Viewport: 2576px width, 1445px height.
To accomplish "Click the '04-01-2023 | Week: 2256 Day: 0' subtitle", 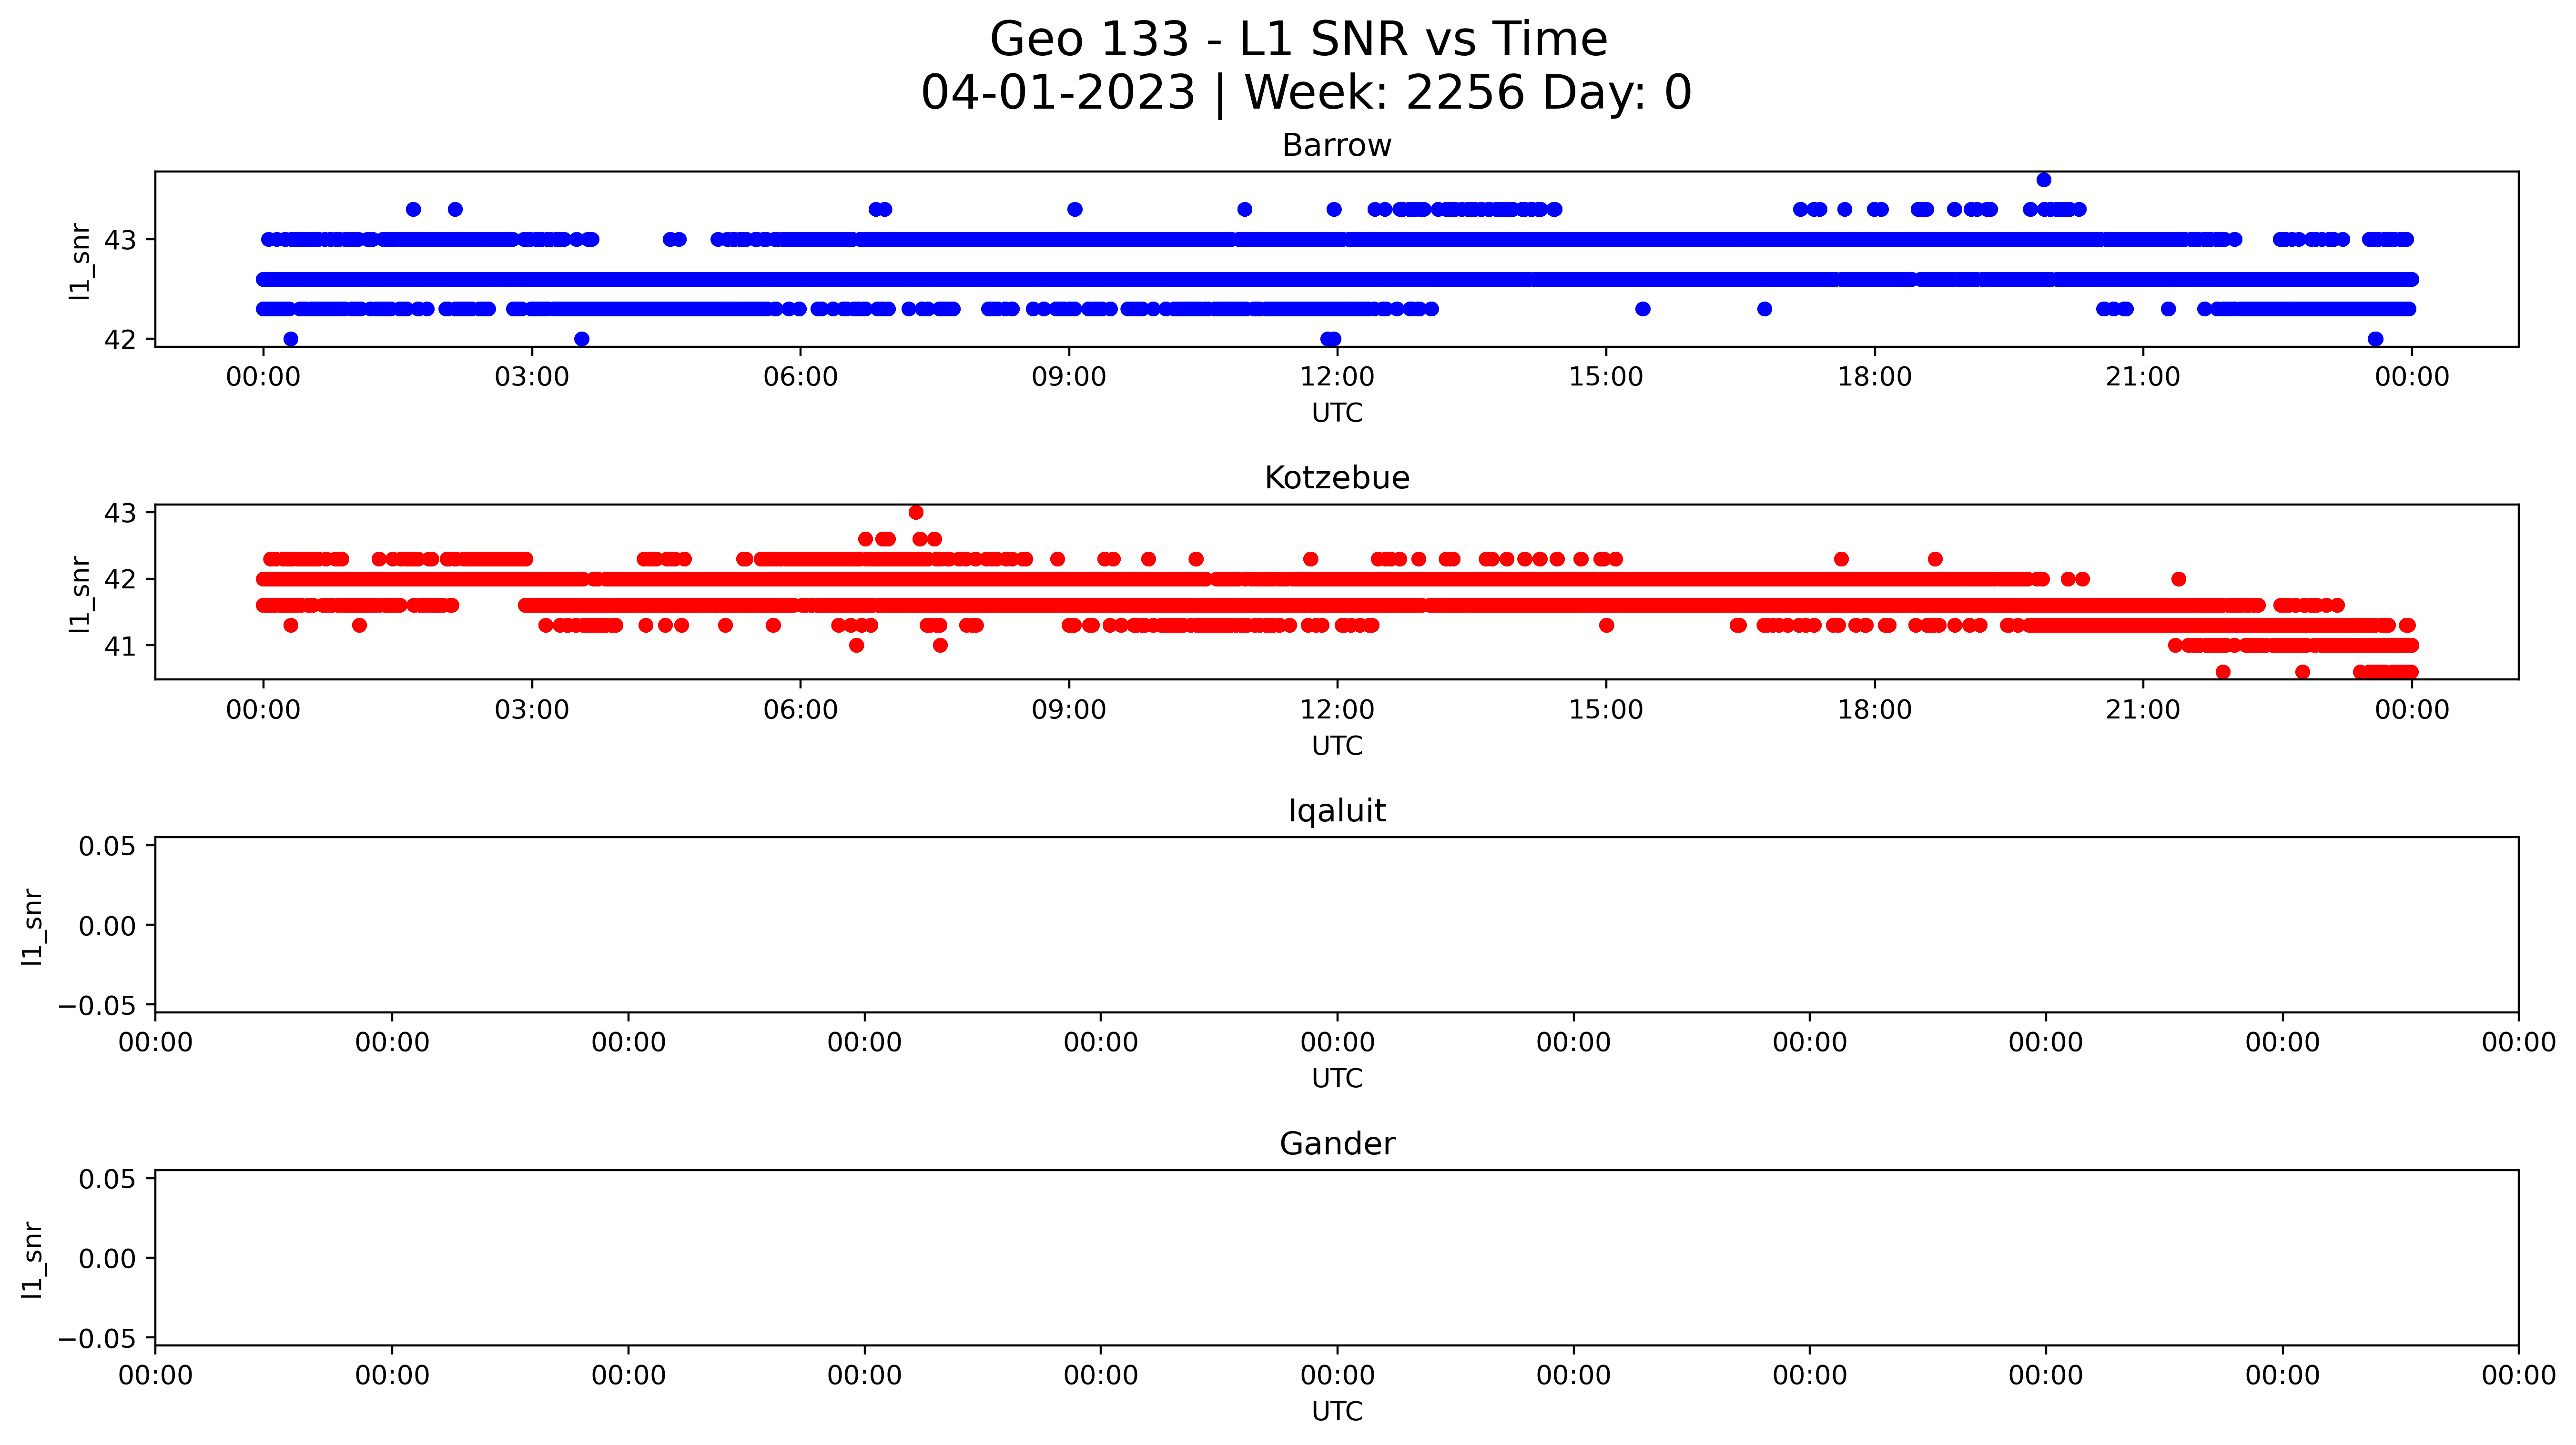I will click(1306, 93).
